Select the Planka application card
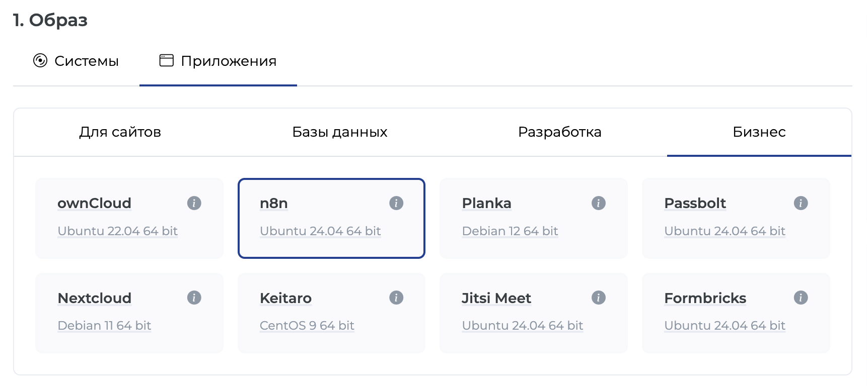This screenshot has width=867, height=386. [x=534, y=218]
